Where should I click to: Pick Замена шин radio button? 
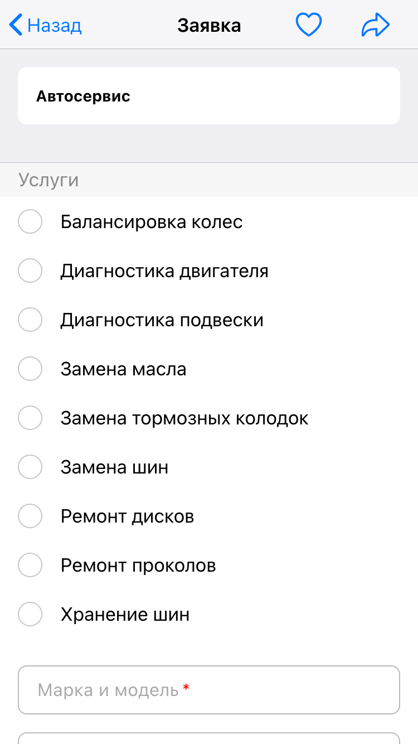click(30, 467)
